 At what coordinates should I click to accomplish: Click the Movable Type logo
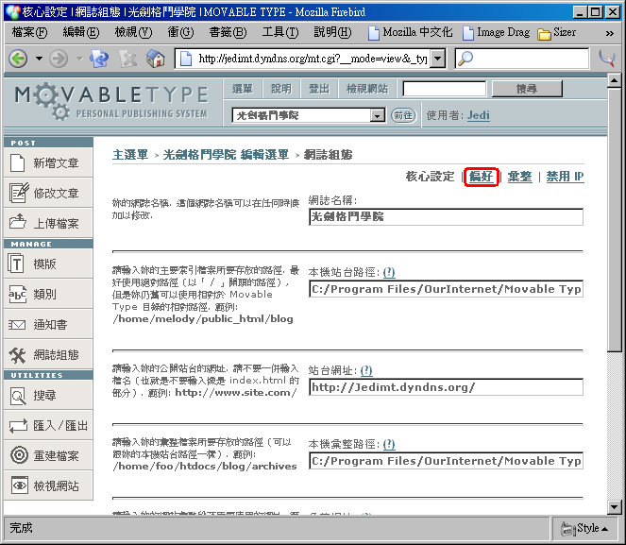(x=111, y=101)
